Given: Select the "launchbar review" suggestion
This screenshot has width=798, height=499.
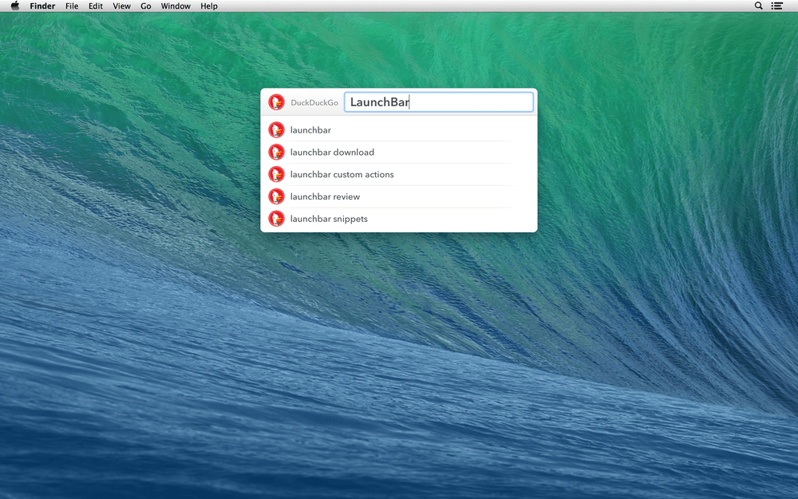Looking at the screenshot, I should pyautogui.click(x=399, y=196).
